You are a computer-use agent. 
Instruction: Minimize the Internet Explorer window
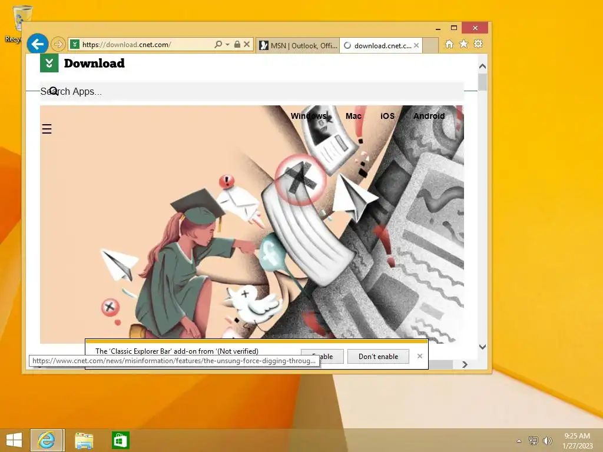pyautogui.click(x=438, y=28)
